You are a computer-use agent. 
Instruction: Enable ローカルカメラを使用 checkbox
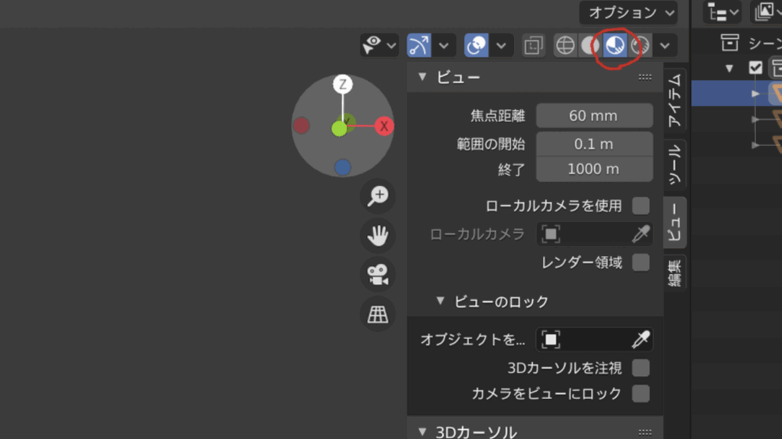tap(641, 205)
